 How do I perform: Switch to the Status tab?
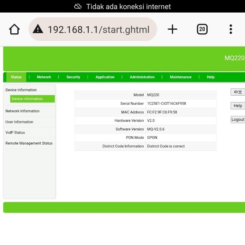pyautogui.click(x=16, y=77)
